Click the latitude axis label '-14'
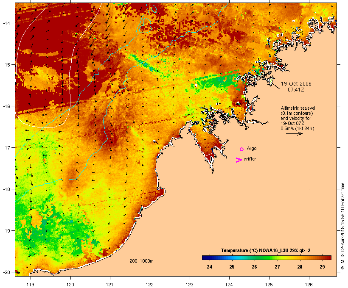Screen dimensions: 348x288 [6, 23]
